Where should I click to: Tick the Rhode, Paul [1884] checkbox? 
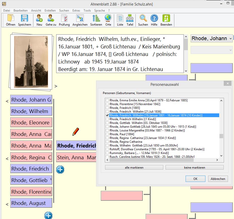(x=107, y=134)
